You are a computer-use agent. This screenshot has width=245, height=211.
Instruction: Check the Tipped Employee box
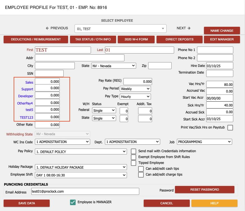point(133,163)
